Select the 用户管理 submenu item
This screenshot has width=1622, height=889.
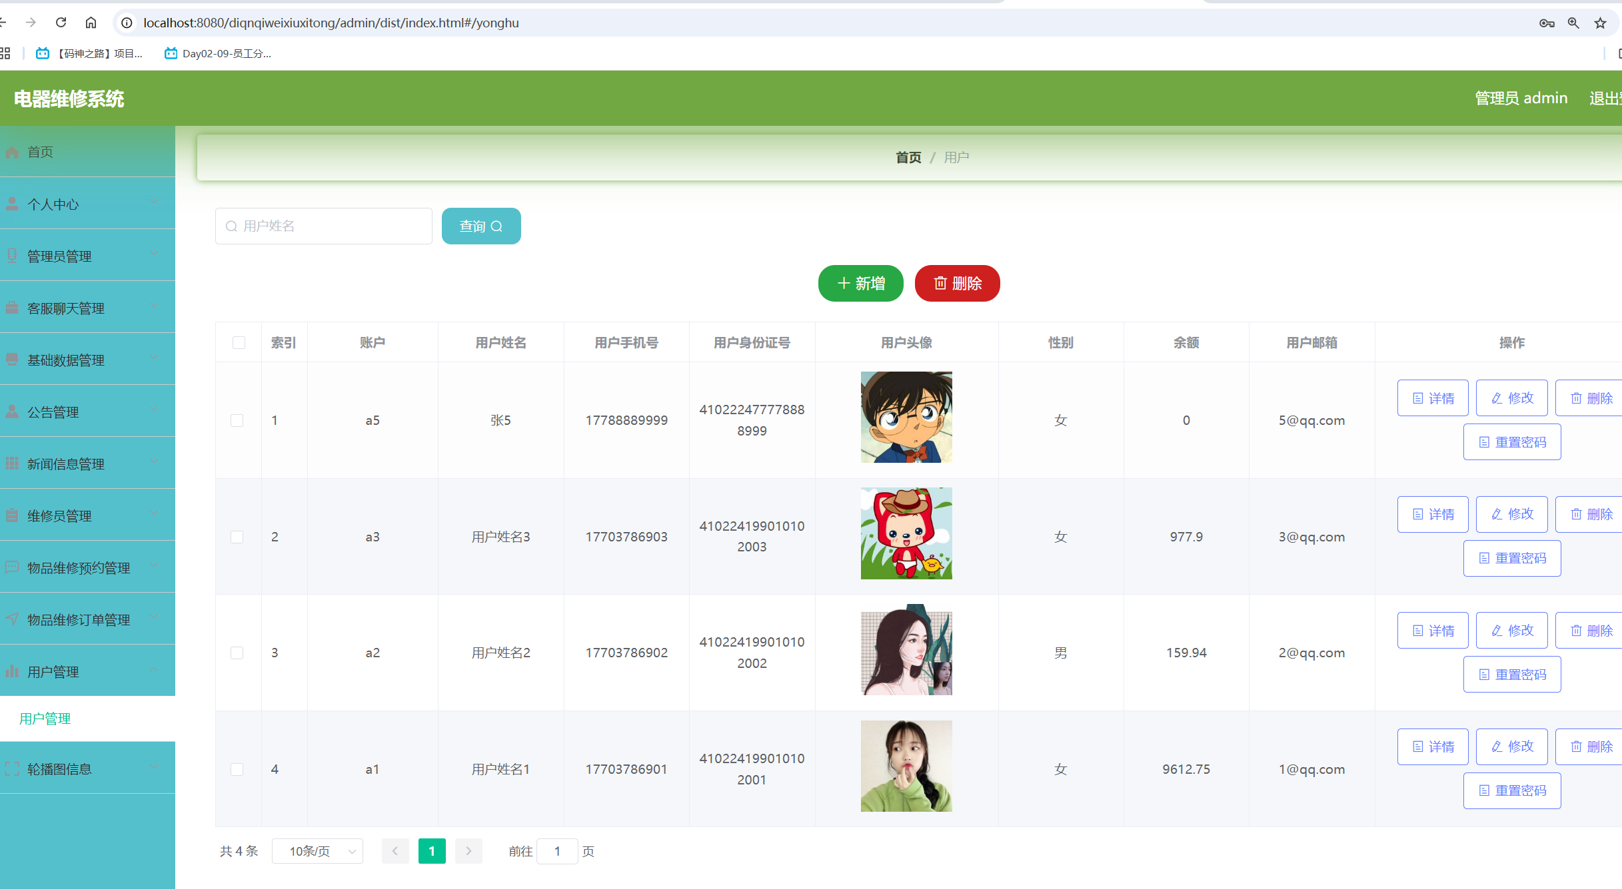(87, 719)
